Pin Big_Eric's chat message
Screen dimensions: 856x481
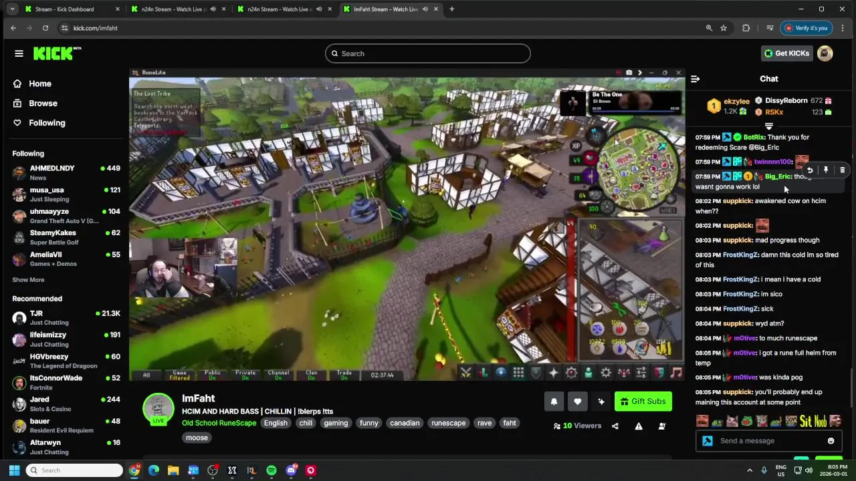point(826,170)
